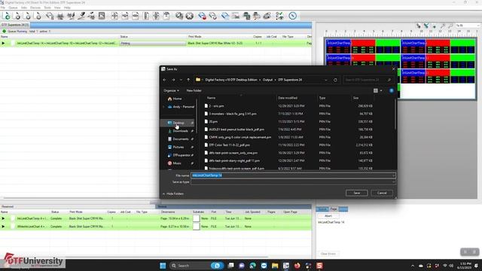This screenshot has height=271, width=482.
Task: Open the Queue menu
Action: [x=13, y=8]
